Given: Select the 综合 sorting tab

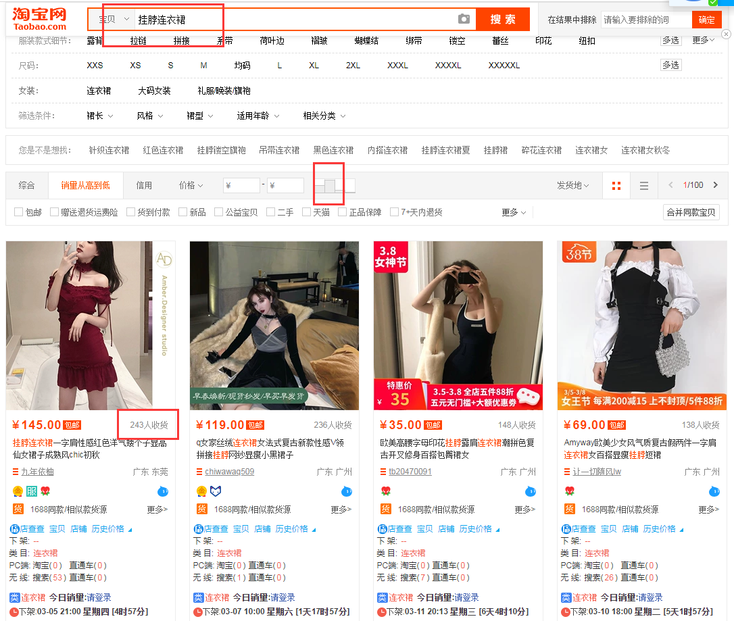Looking at the screenshot, I should (x=27, y=185).
